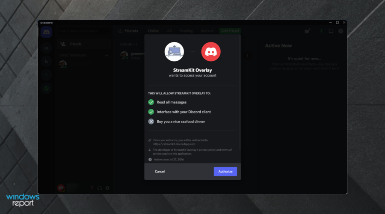Switch to the Blocked friends tab
Screen dimensions: 385x214
(x=207, y=31)
